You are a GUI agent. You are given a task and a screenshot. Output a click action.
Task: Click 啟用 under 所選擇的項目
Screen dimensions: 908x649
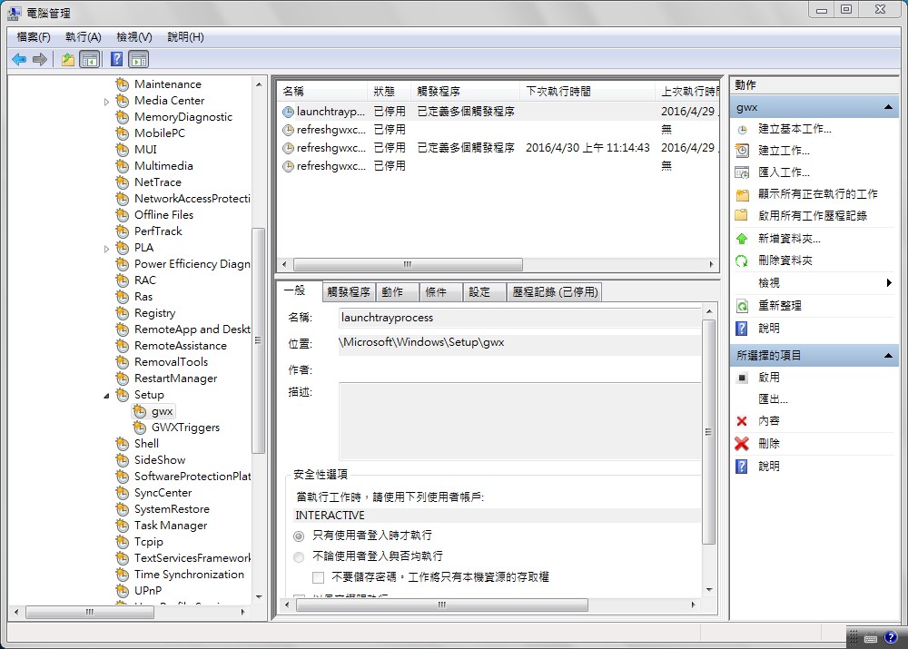[769, 377]
